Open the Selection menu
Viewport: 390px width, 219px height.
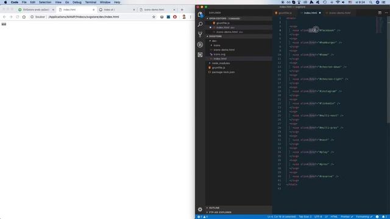(x=45, y=2)
